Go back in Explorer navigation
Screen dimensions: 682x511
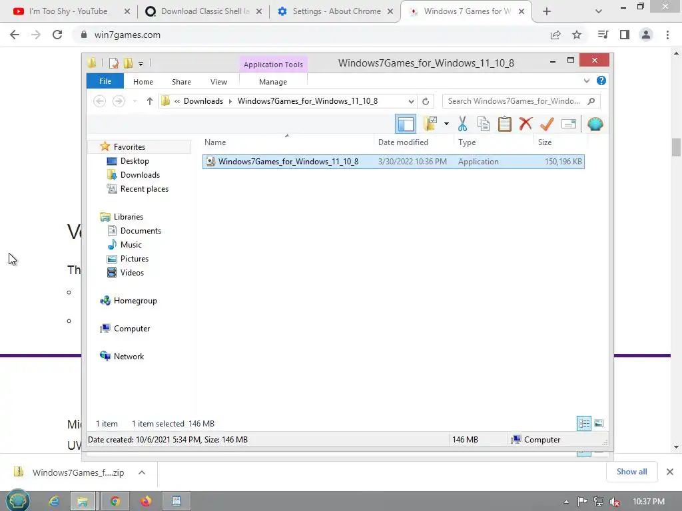point(100,101)
